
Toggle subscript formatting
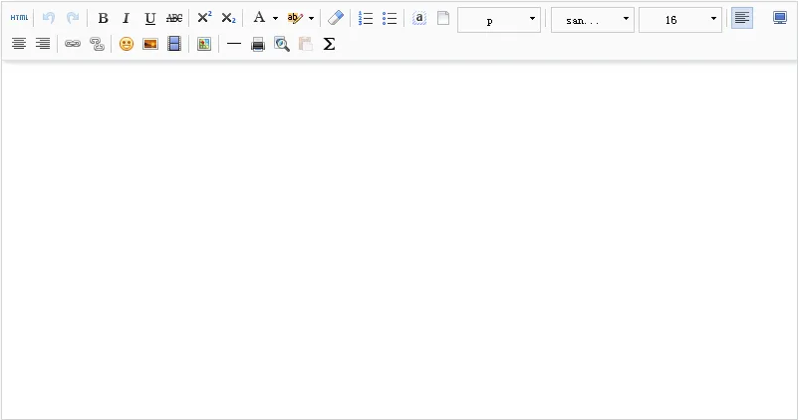coord(228,18)
